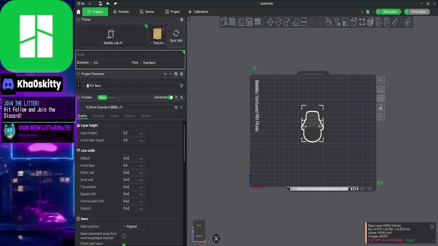Image resolution: width=438 pixels, height=246 pixels.
Task: Click the Slice plate button
Action: [x=390, y=12]
